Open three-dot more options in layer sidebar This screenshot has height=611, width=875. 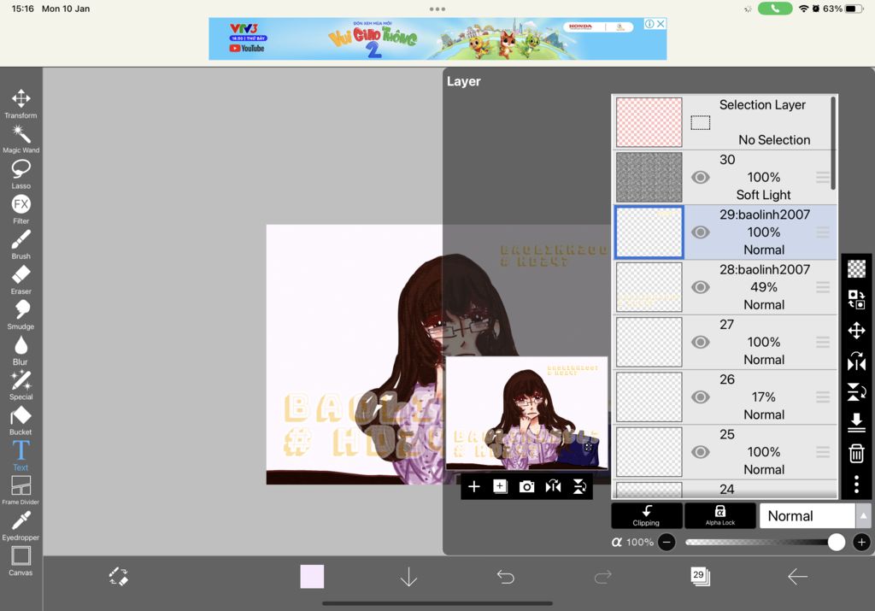(856, 484)
